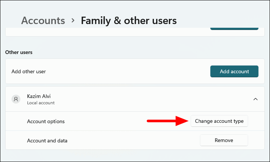Viewport: 270px width, 162px height.
Task: Click empty space in the Account options row
Action: [x=104, y=121]
